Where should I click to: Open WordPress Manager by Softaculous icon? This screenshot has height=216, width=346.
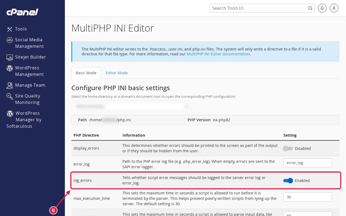10,113
